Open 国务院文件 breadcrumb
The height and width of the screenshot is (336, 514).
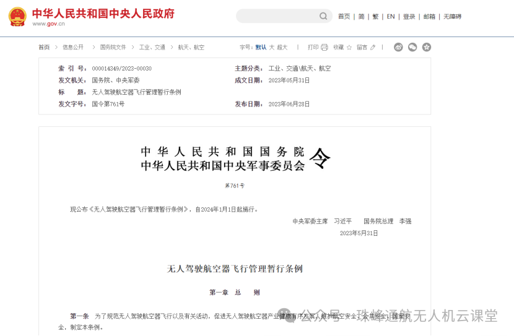click(x=113, y=47)
